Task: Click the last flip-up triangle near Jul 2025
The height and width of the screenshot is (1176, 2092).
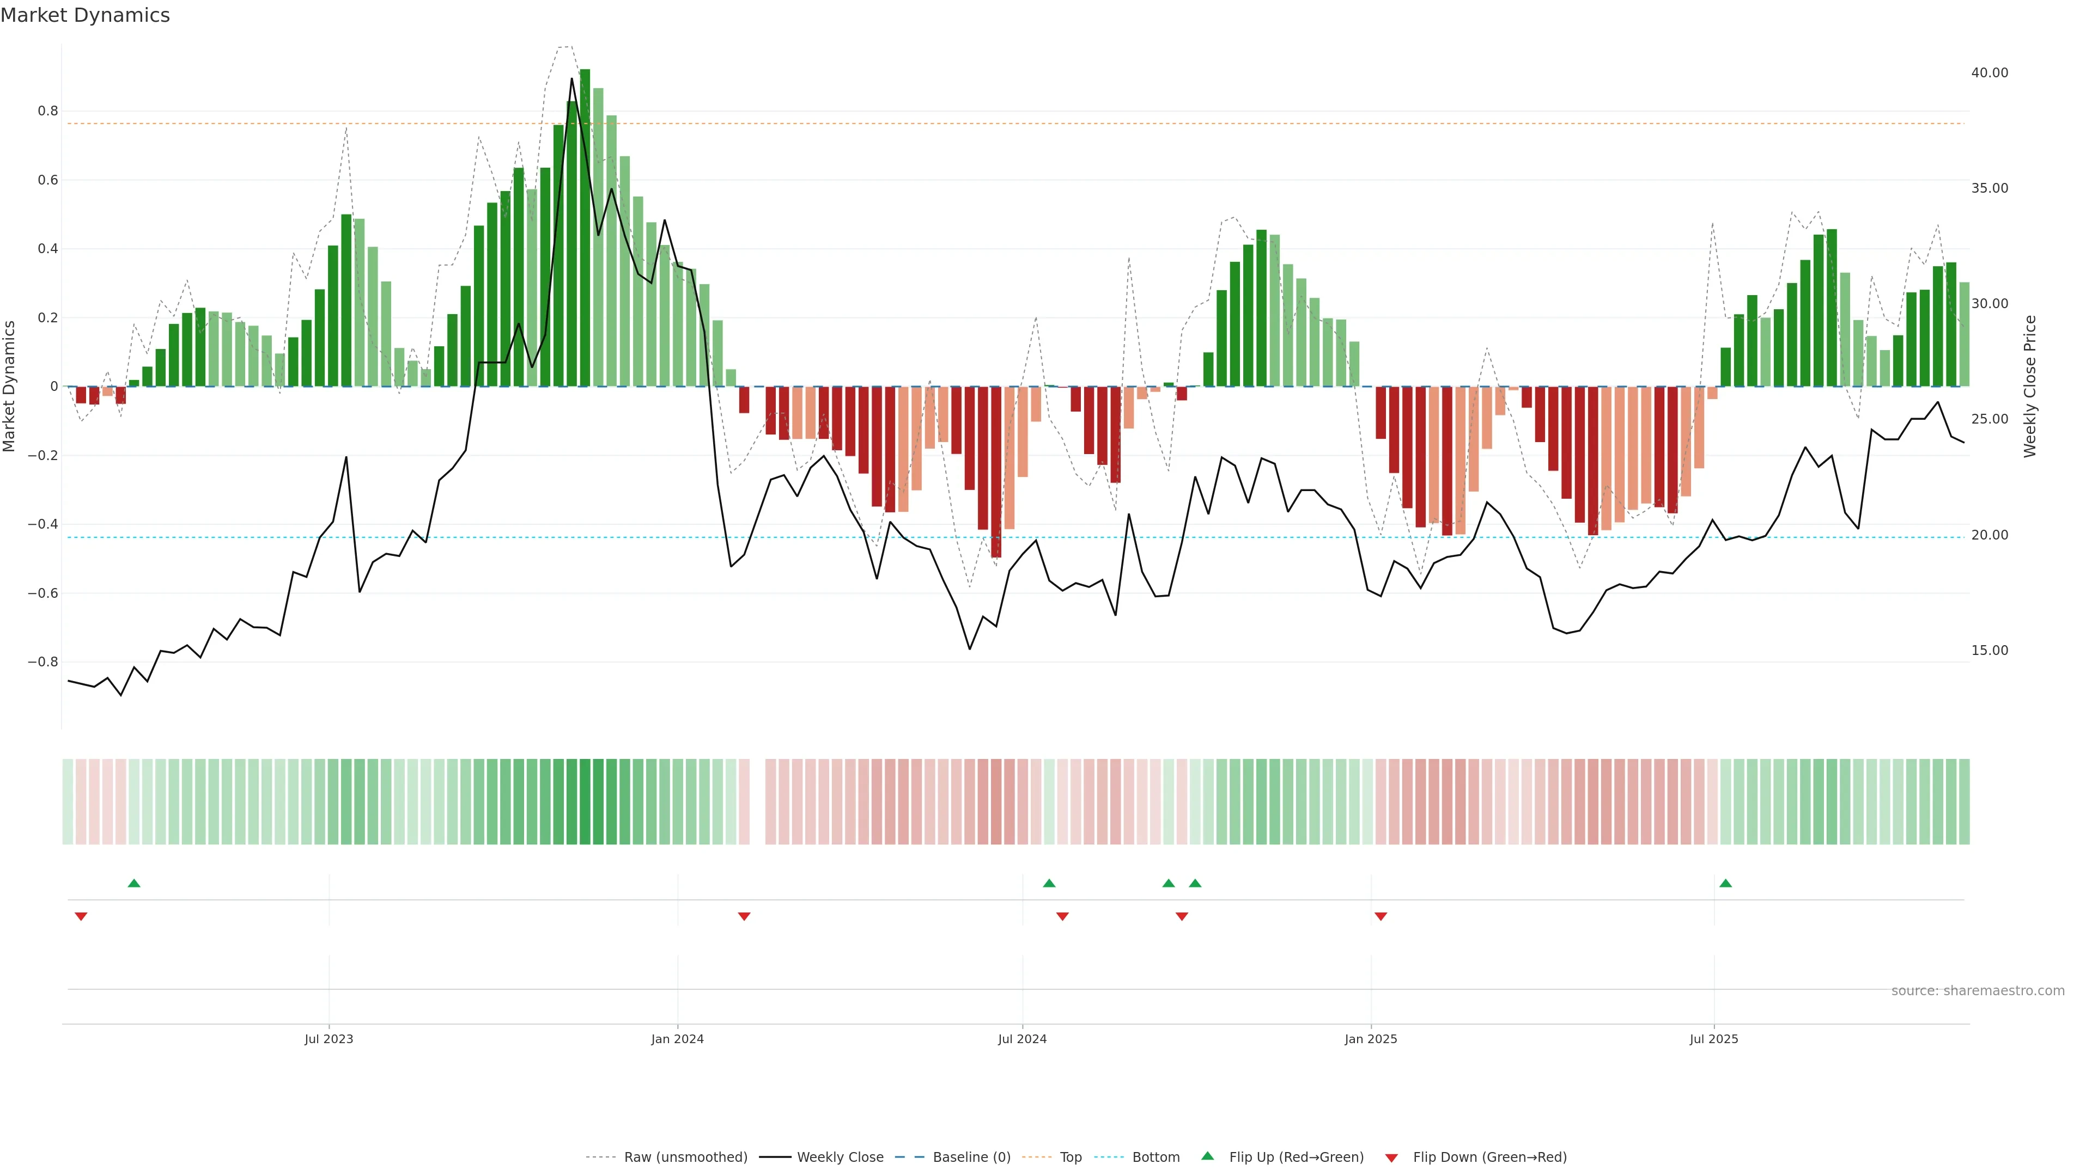Action: pyautogui.click(x=1726, y=883)
